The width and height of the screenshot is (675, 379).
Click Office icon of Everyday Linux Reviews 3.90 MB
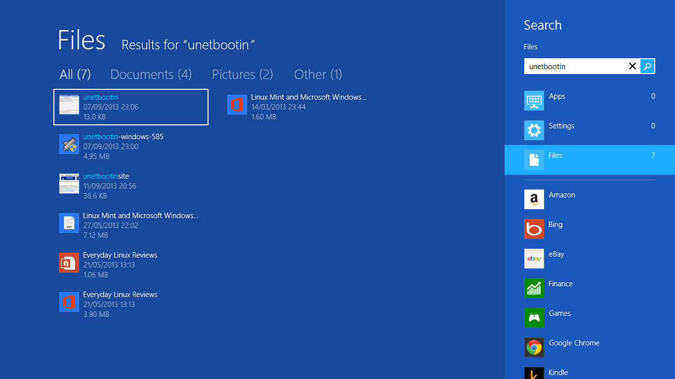(69, 302)
